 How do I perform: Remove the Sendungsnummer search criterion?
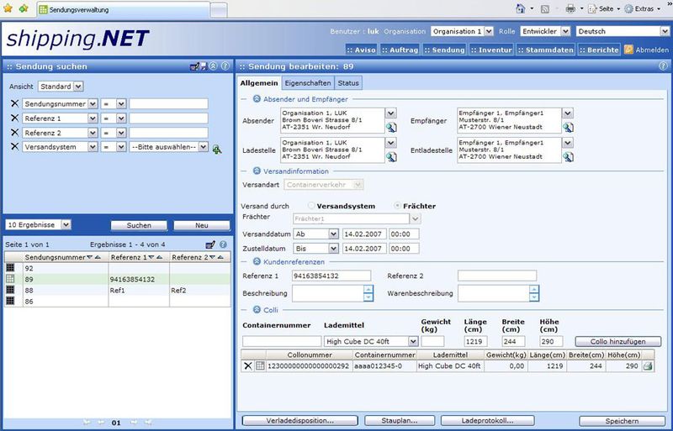pos(14,104)
